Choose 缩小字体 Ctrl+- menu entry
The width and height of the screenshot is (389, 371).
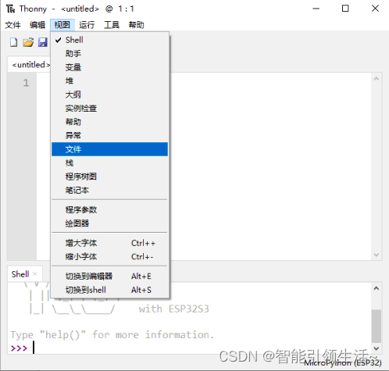click(x=109, y=257)
